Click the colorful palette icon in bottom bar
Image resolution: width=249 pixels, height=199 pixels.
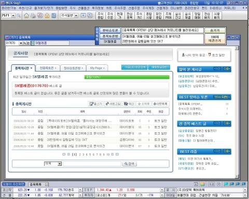pyautogui.click(x=203, y=184)
